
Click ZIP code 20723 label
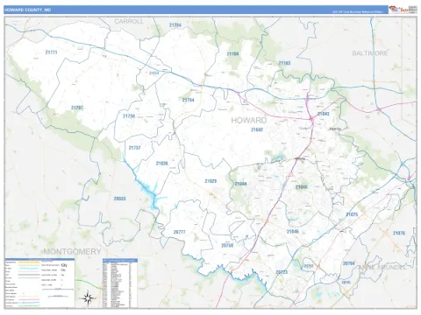point(282,272)
